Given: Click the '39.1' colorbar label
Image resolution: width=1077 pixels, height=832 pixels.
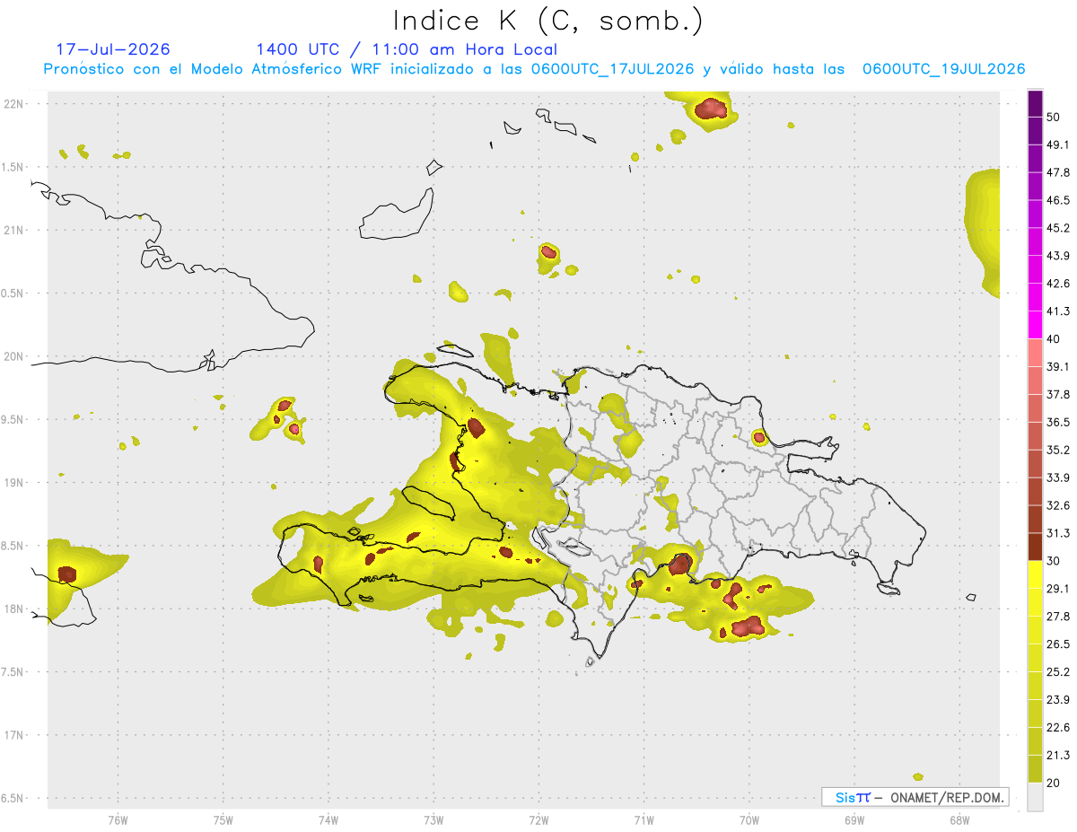Looking at the screenshot, I should [1058, 366].
